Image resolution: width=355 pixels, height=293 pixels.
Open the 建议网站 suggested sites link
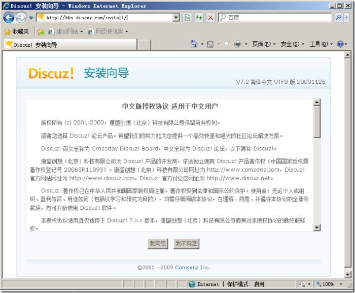(65, 31)
